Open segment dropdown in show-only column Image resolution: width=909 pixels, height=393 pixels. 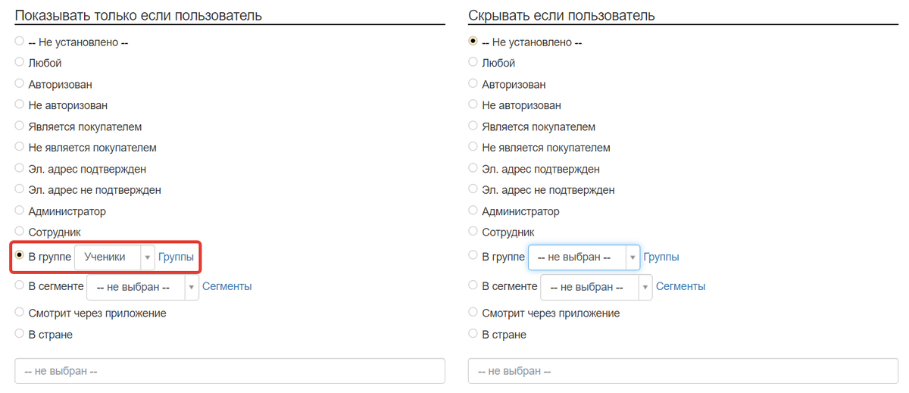[x=142, y=287]
